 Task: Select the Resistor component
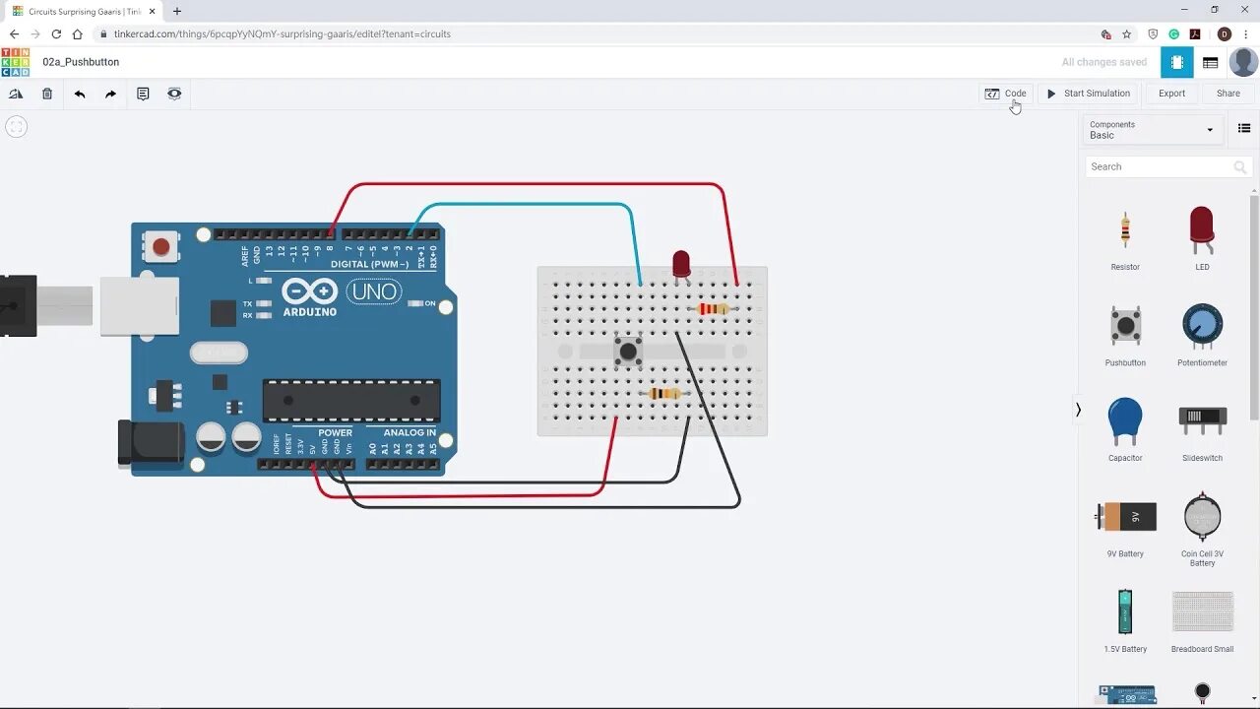1125,239
